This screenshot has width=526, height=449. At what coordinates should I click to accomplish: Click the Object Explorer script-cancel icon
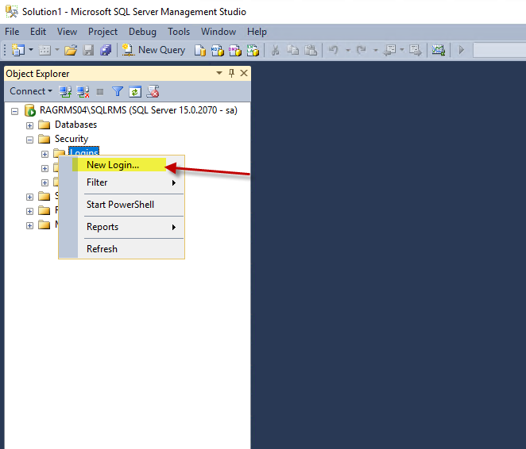point(153,91)
